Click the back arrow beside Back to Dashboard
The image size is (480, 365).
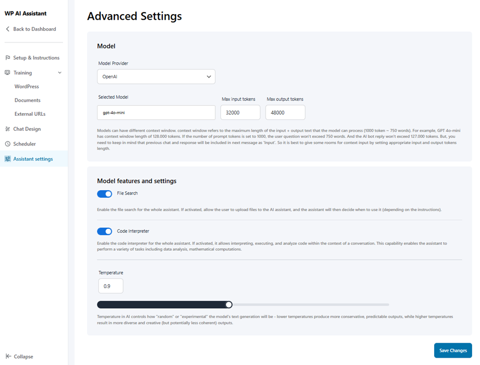click(8, 29)
